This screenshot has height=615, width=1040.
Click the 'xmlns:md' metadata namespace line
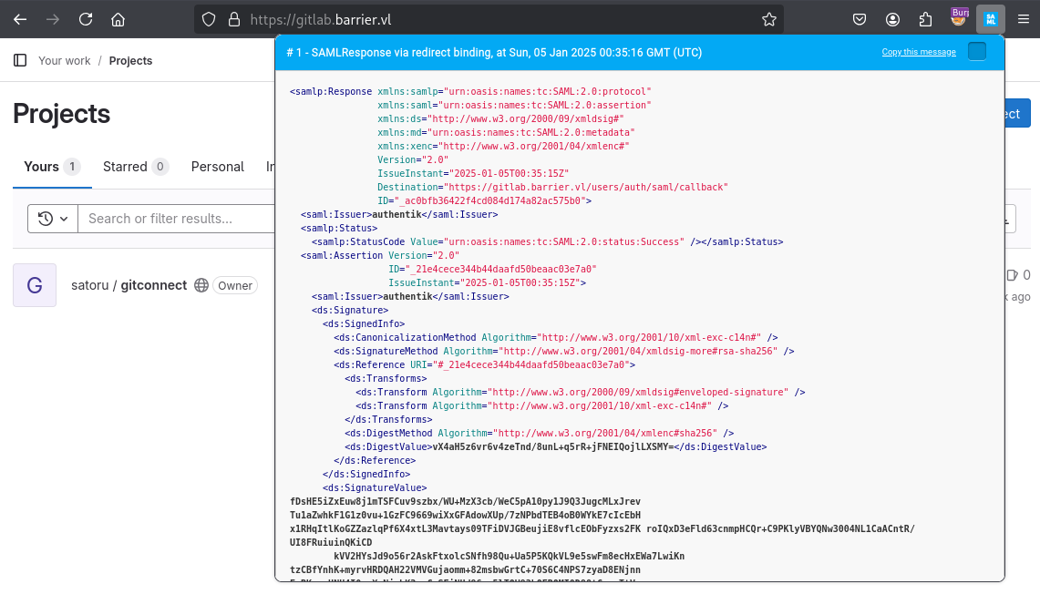[506, 132]
